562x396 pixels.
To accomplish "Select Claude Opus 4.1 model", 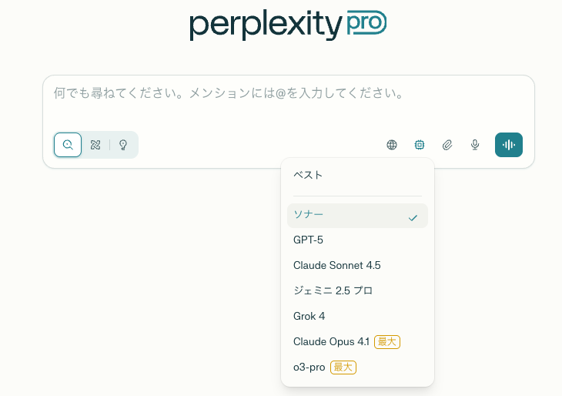I will 331,341.
